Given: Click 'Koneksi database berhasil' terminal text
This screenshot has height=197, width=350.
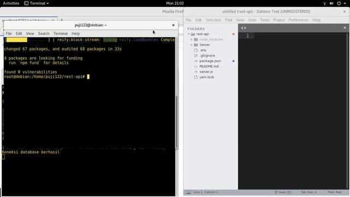Looking at the screenshot, I should (31, 152).
